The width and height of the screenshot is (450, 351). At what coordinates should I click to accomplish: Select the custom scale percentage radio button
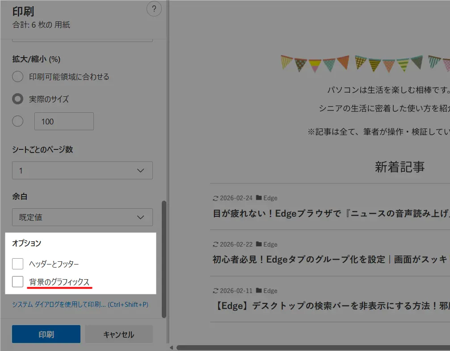point(17,121)
